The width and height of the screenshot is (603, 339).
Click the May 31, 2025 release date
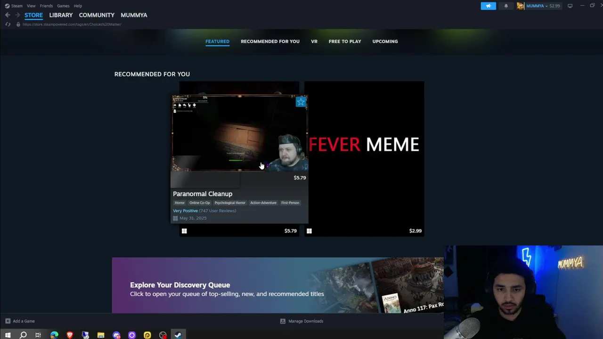193,218
